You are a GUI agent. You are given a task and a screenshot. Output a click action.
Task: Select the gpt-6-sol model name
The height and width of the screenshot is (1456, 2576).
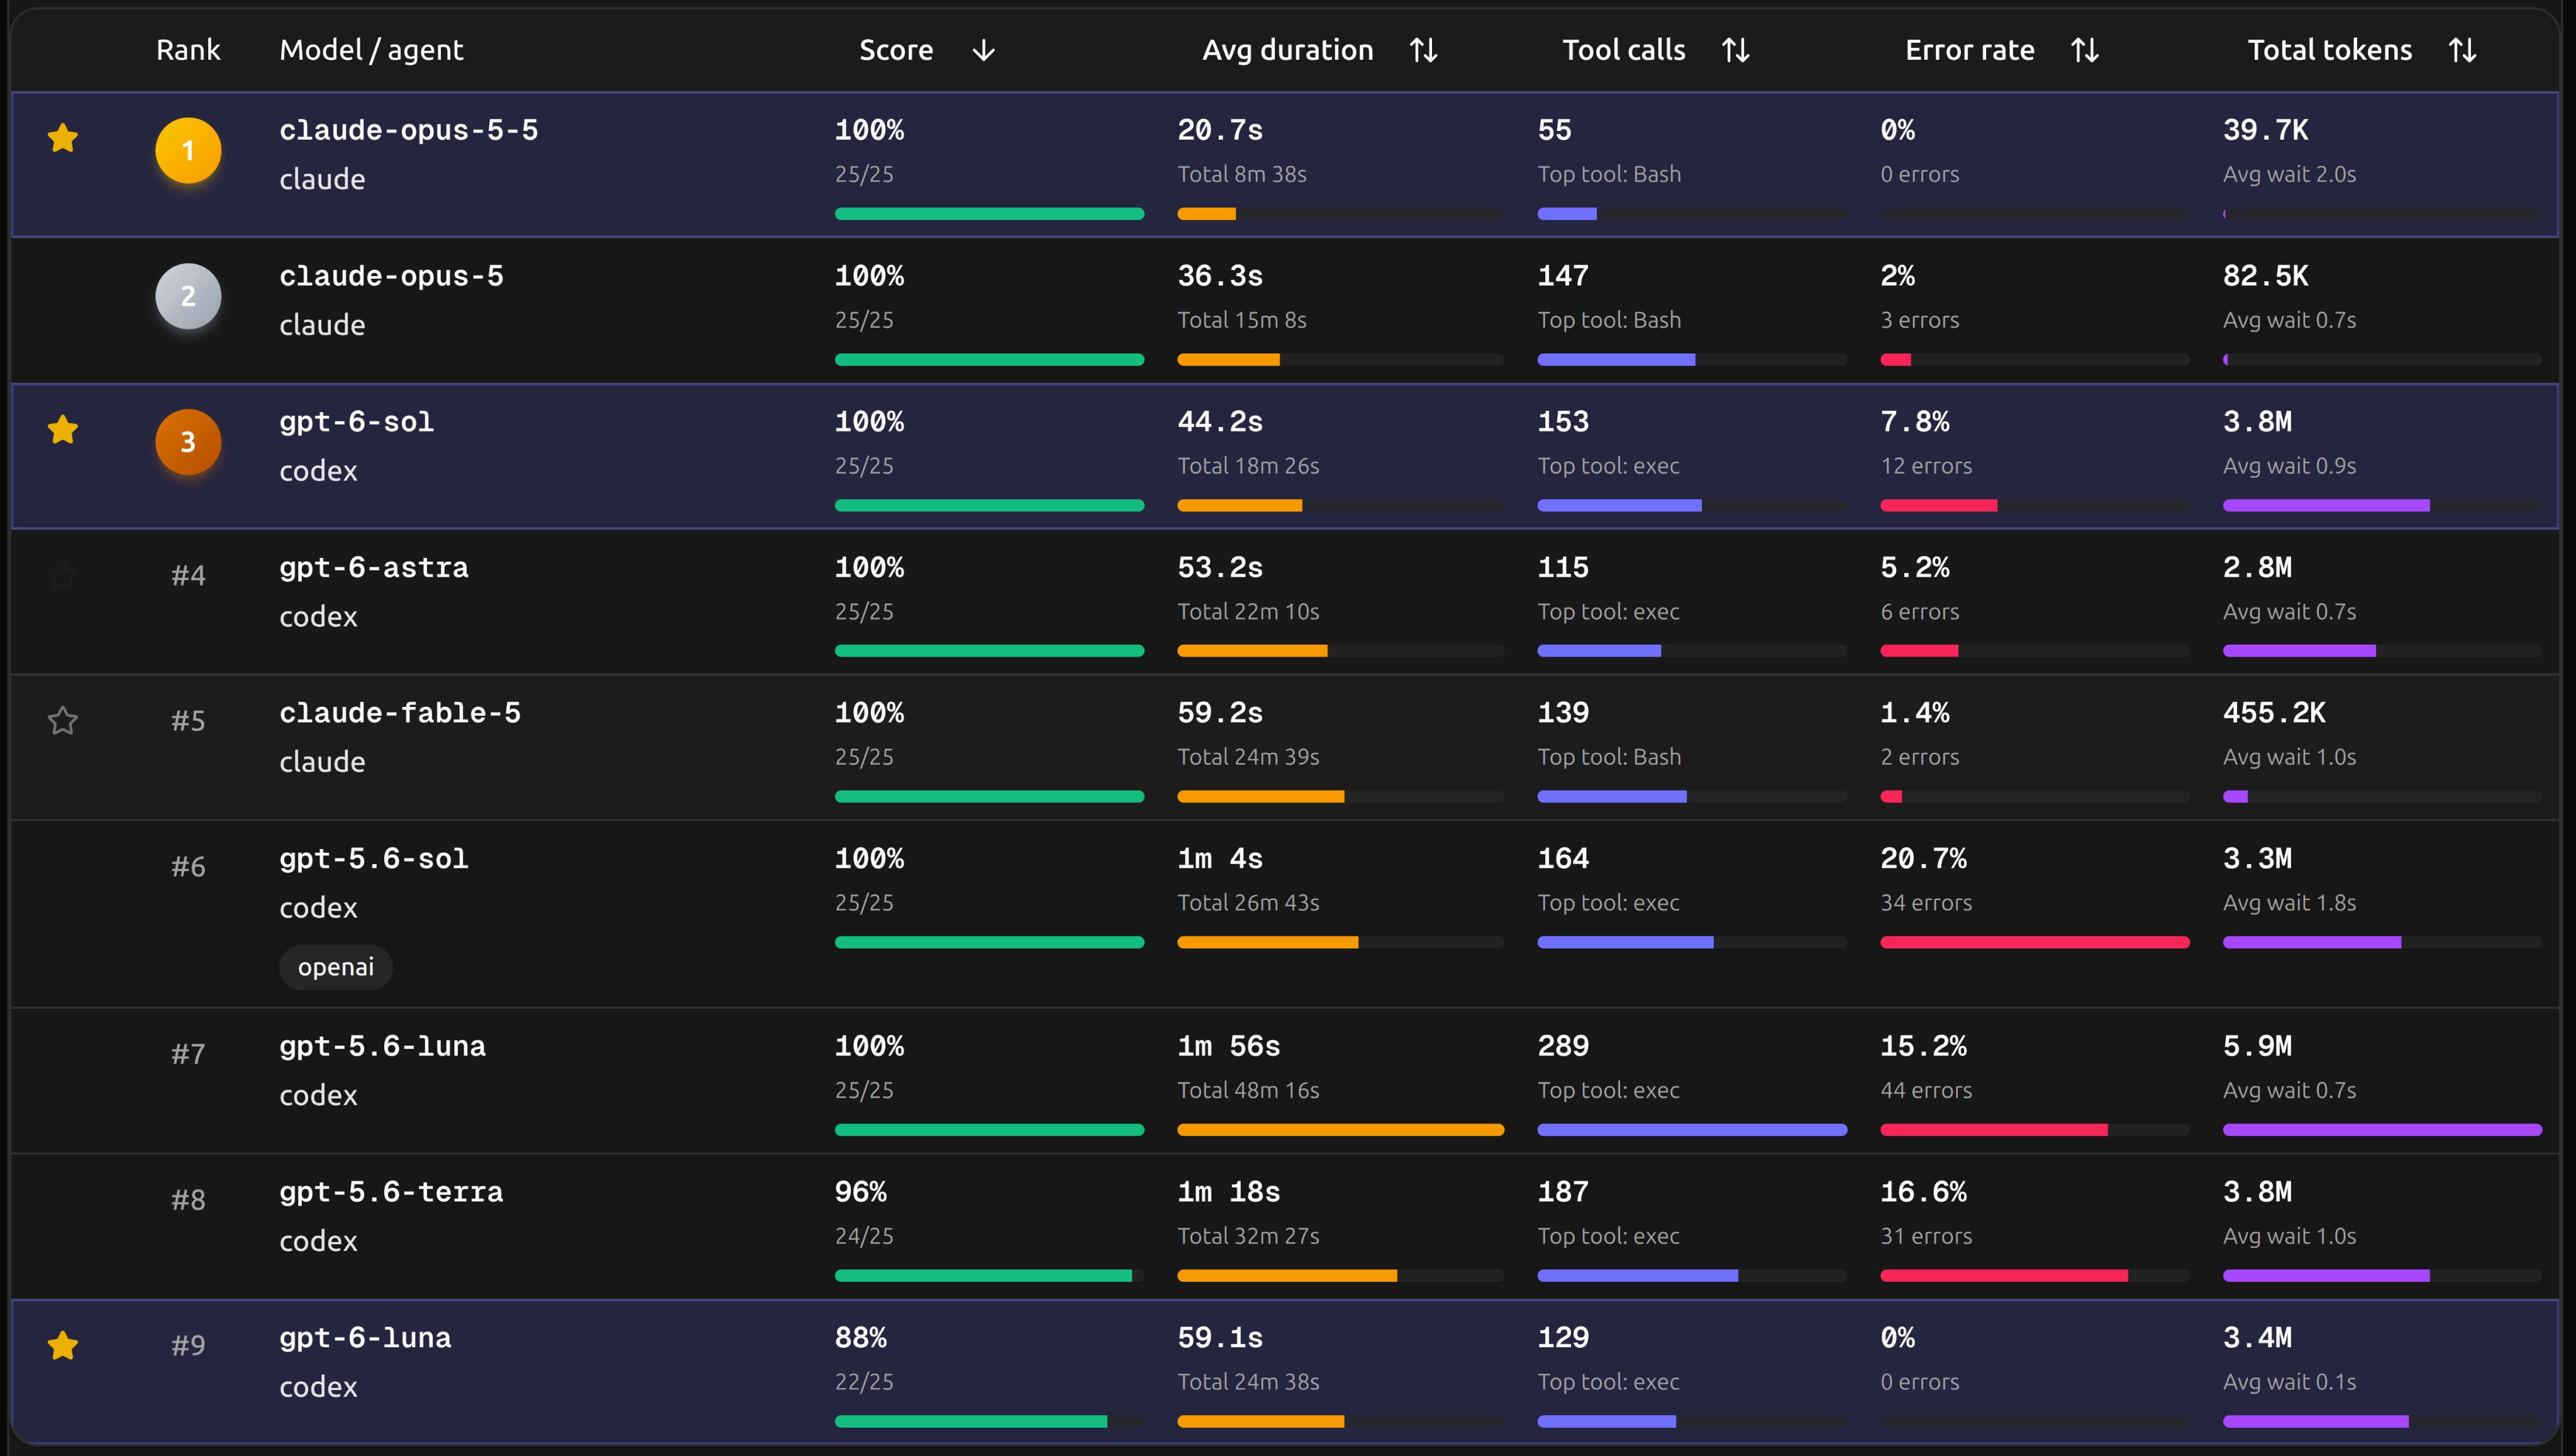pyautogui.click(x=357, y=422)
